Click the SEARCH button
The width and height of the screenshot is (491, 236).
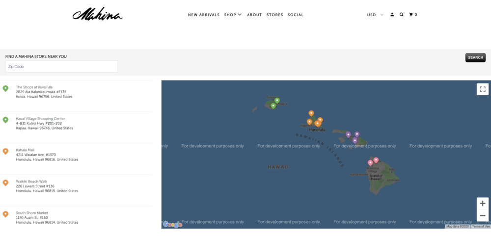475,57
